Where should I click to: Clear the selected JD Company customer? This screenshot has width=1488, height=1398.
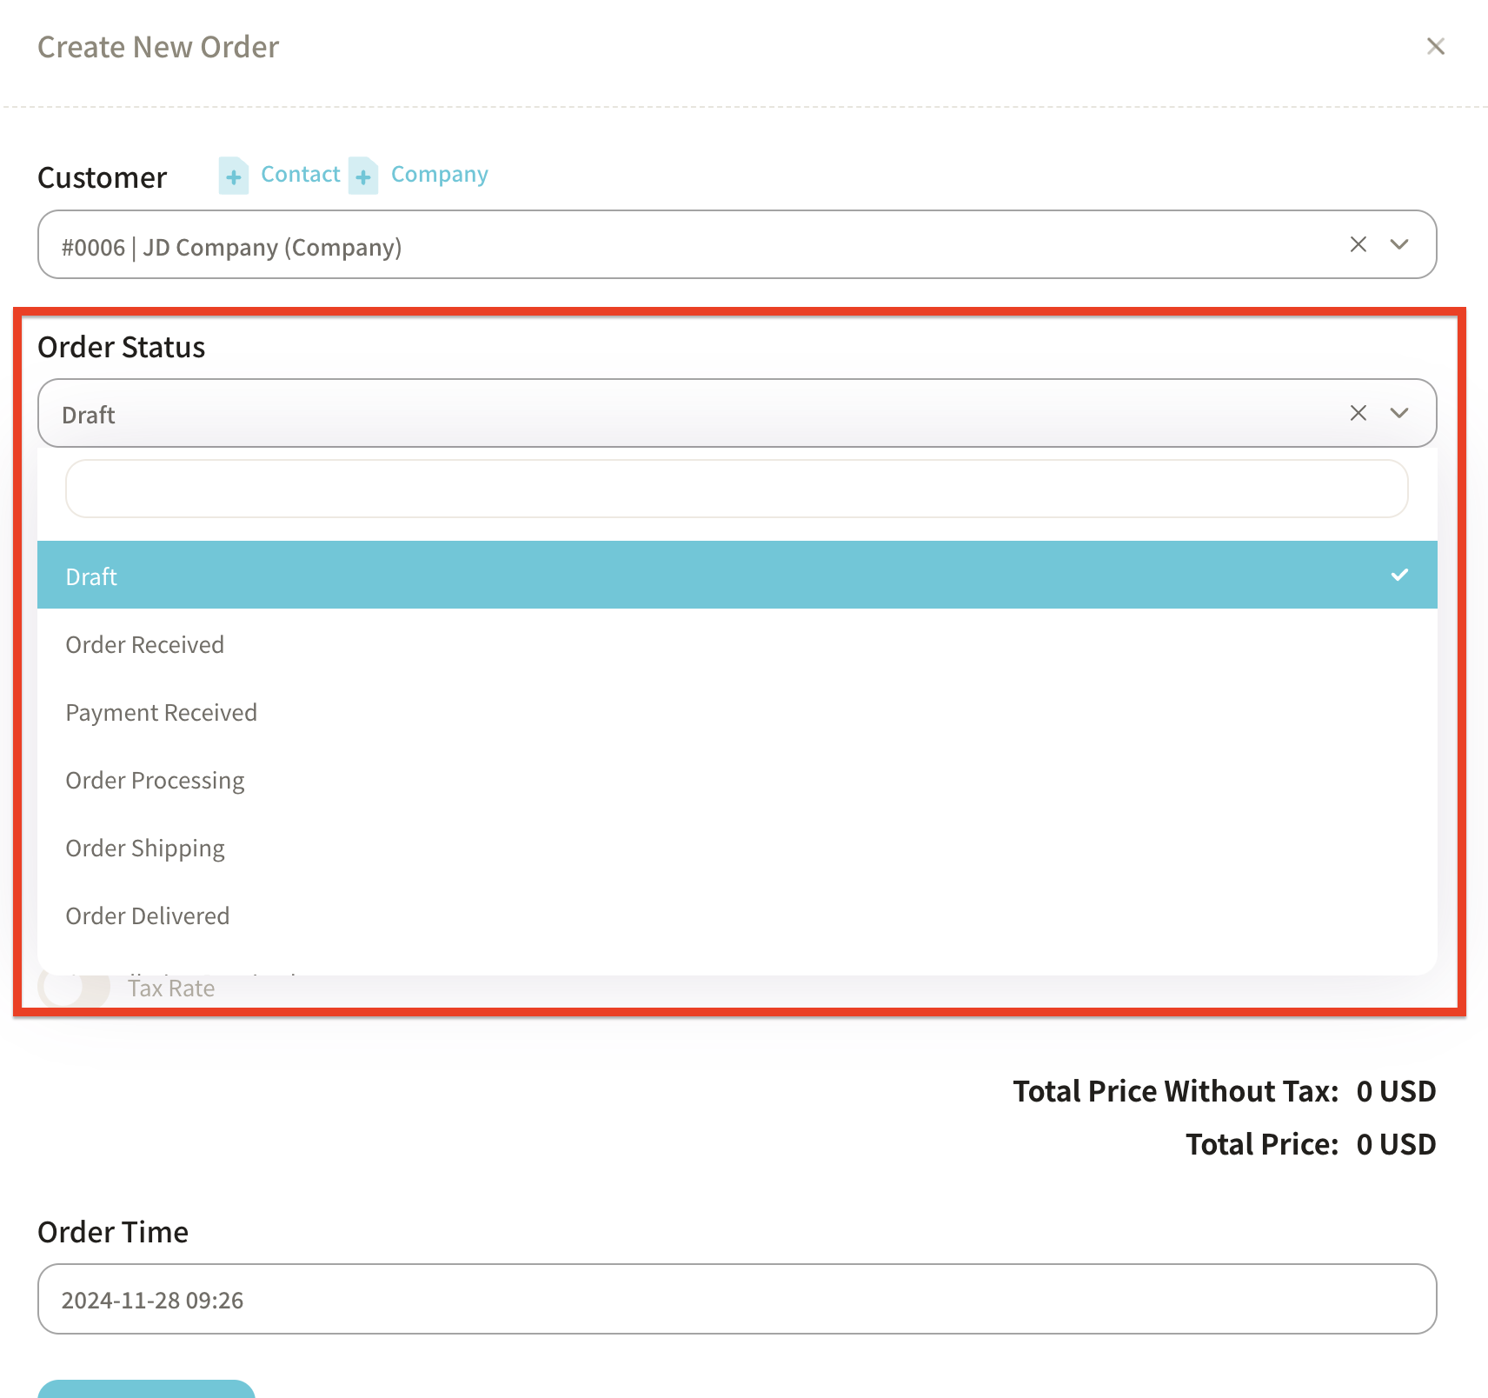tap(1358, 244)
